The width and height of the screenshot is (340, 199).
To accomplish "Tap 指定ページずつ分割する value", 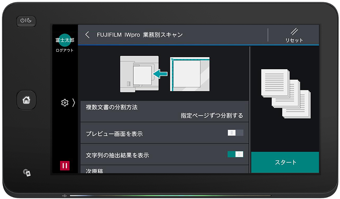I will 212,116.
